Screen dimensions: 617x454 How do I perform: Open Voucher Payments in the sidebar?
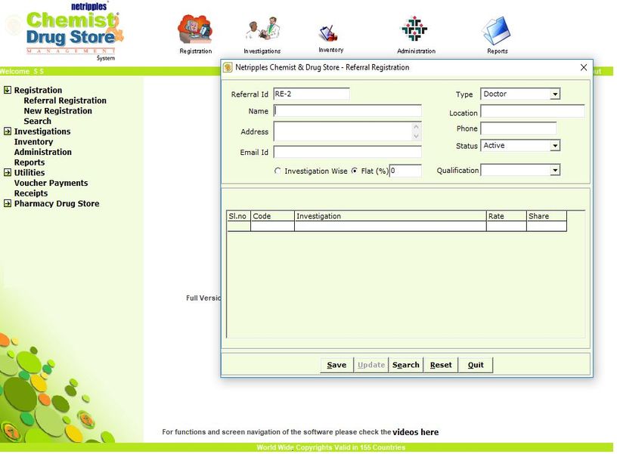(x=51, y=183)
